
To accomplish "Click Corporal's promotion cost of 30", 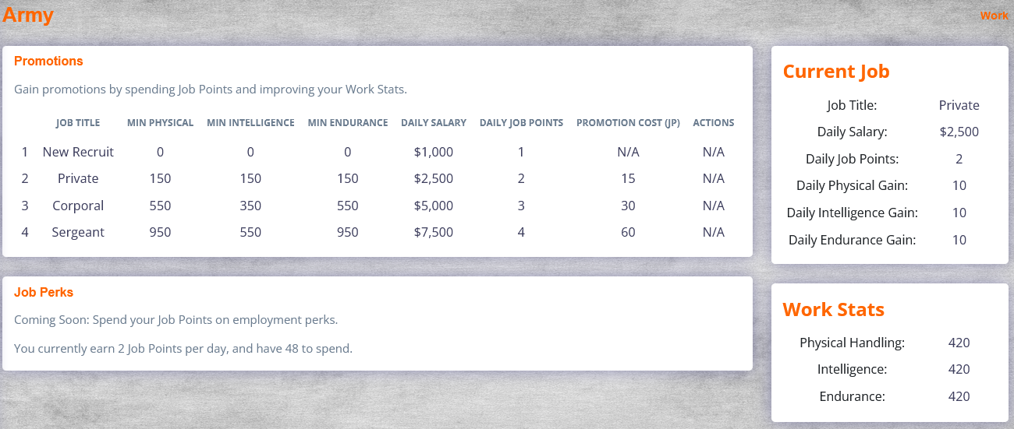I will pos(628,206).
